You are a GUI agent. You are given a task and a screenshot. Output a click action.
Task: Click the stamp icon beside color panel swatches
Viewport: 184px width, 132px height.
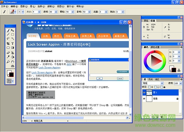[179, 70]
